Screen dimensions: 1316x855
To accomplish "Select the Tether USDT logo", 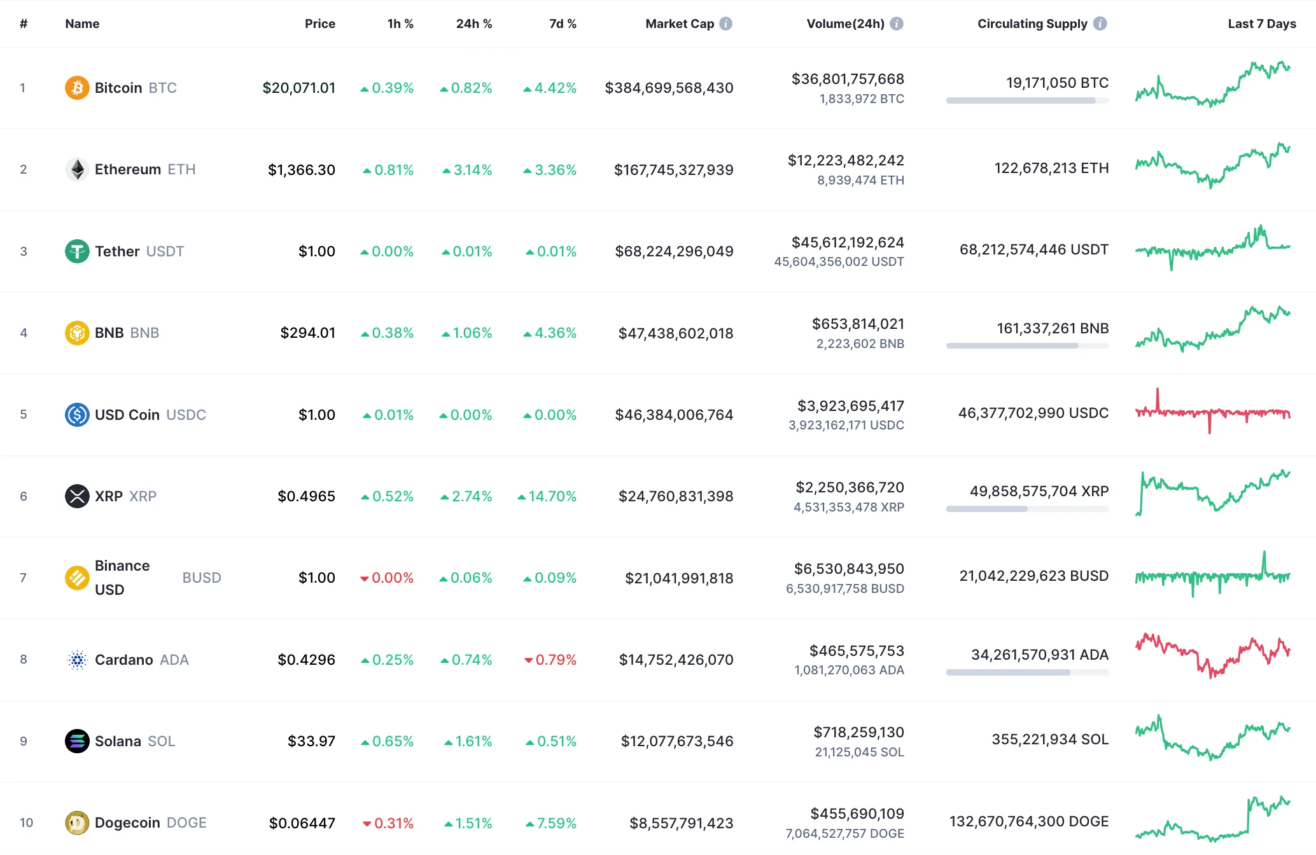I will [x=76, y=251].
